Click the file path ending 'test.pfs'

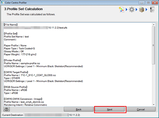pos(35,28)
